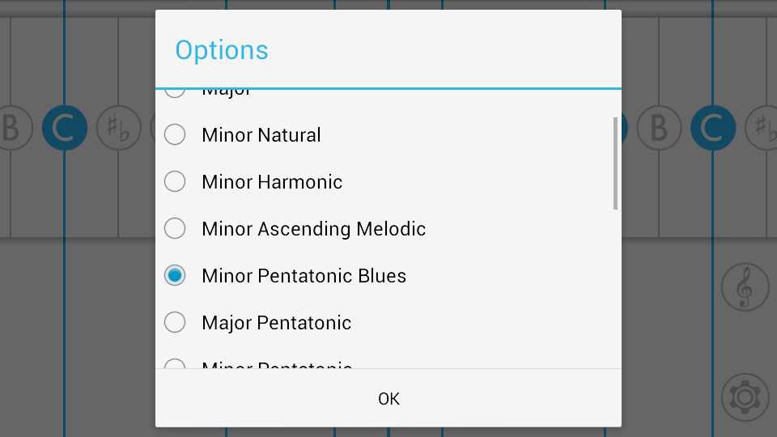Screen dimensions: 777x437
Task: Select the partially visible Major option at top
Action: 227,92
